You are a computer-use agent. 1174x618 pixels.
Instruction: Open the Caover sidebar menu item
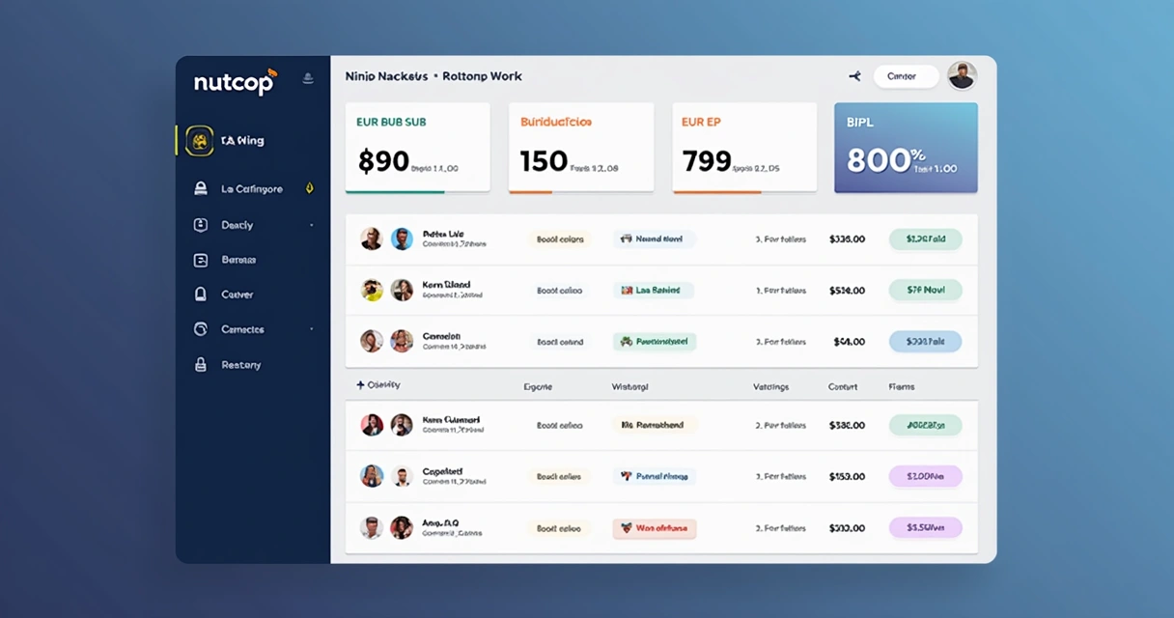[238, 295]
